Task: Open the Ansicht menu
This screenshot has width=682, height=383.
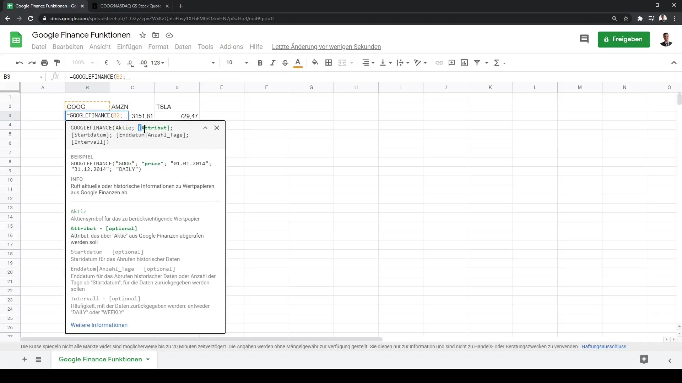Action: coord(100,47)
